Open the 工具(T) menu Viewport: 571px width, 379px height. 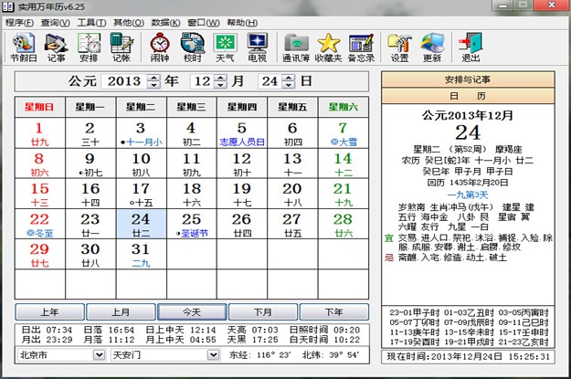(x=91, y=23)
